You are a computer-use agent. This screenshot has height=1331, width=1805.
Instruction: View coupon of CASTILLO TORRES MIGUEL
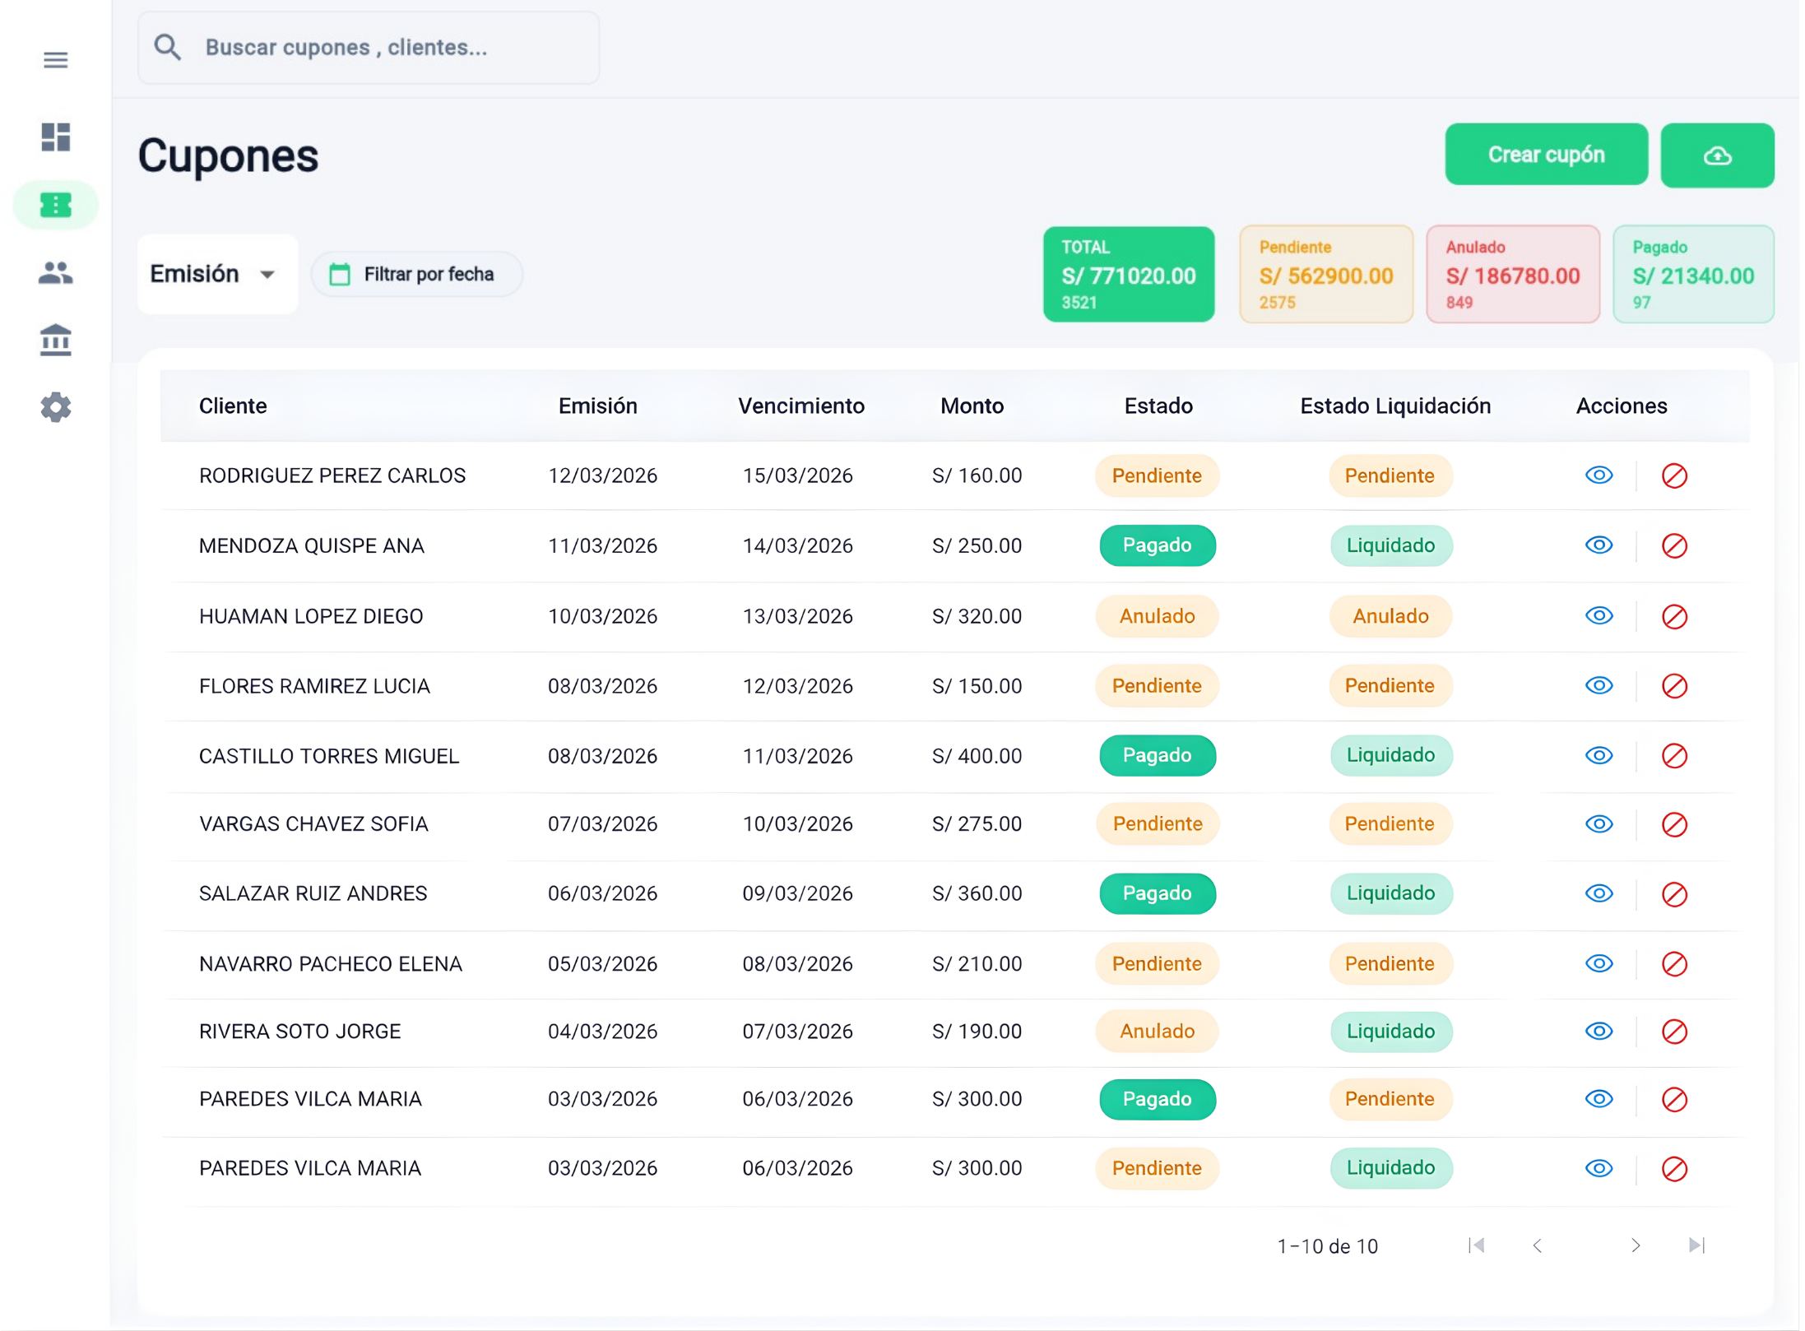point(1599,756)
